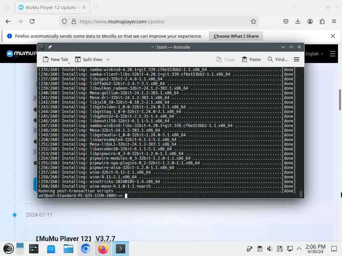This screenshot has height=256, width=342.
Task: Click the Firefox page scrollbar thumb
Action: [340, 99]
